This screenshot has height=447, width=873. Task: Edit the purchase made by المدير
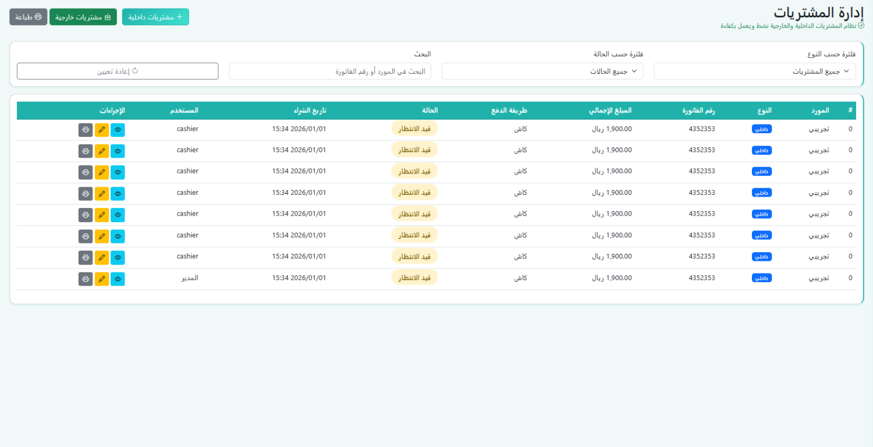(101, 279)
